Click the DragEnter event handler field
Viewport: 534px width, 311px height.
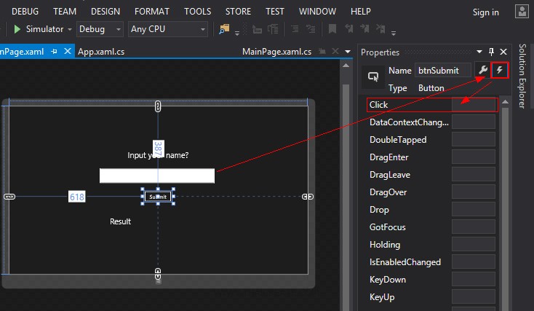pyautogui.click(x=474, y=157)
